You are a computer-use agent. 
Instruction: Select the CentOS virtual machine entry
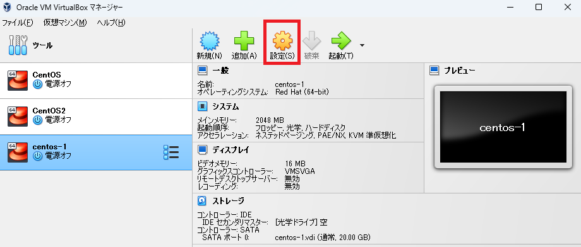(96, 81)
